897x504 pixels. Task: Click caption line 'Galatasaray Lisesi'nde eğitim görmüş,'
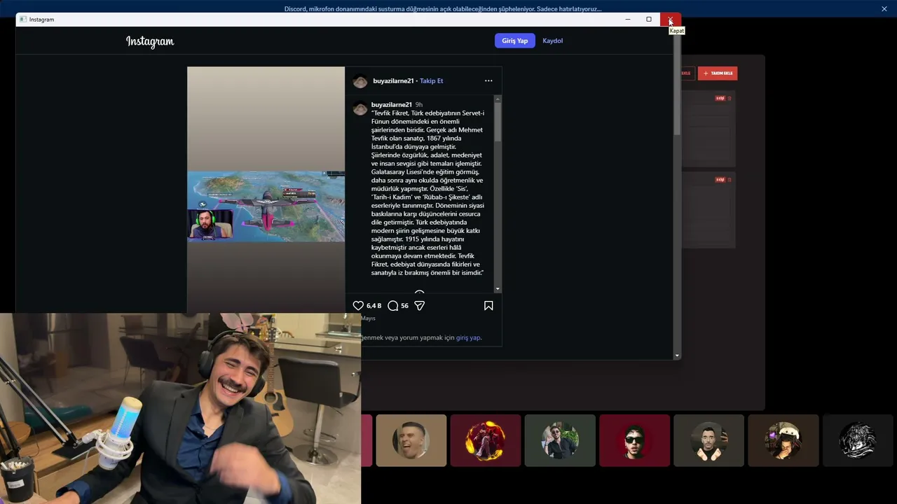(x=425, y=172)
